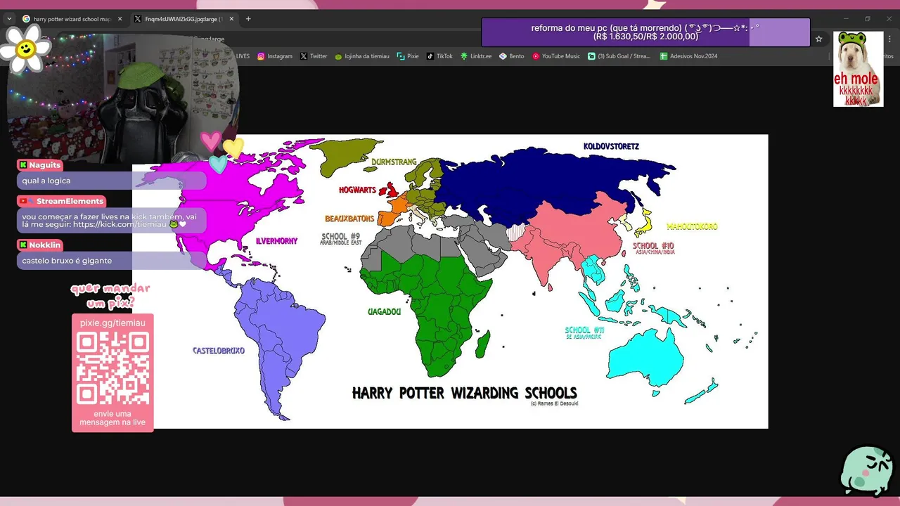Click the DURMSTRANG label on the map
Image resolution: width=900 pixels, height=506 pixels.
[394, 162]
